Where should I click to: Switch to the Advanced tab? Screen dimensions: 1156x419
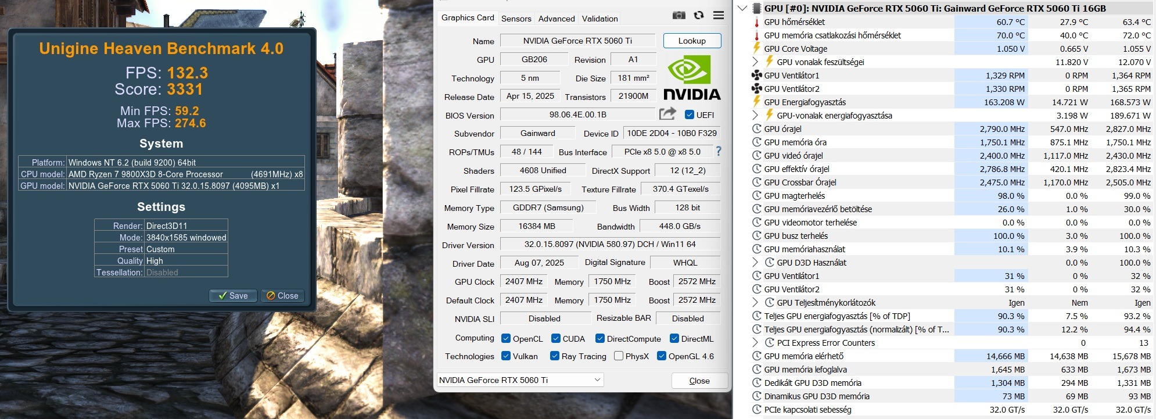557,19
